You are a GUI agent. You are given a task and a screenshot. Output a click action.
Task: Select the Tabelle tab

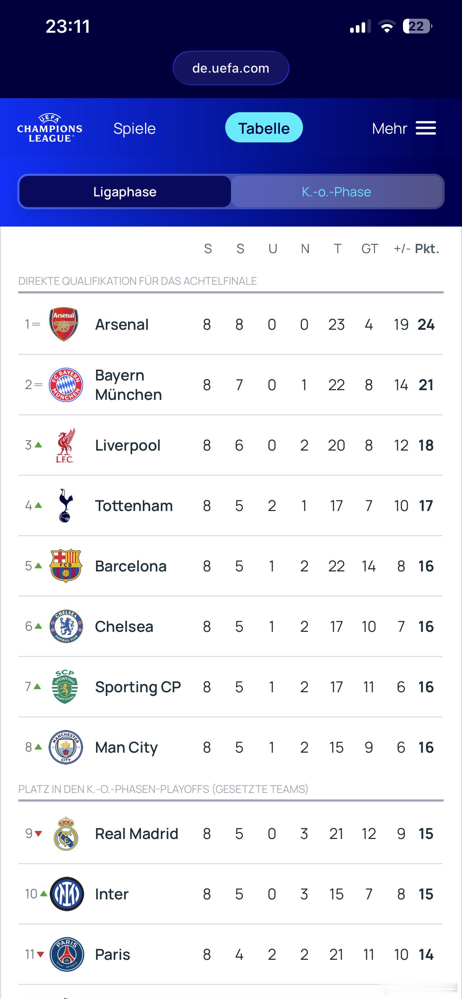point(264,128)
